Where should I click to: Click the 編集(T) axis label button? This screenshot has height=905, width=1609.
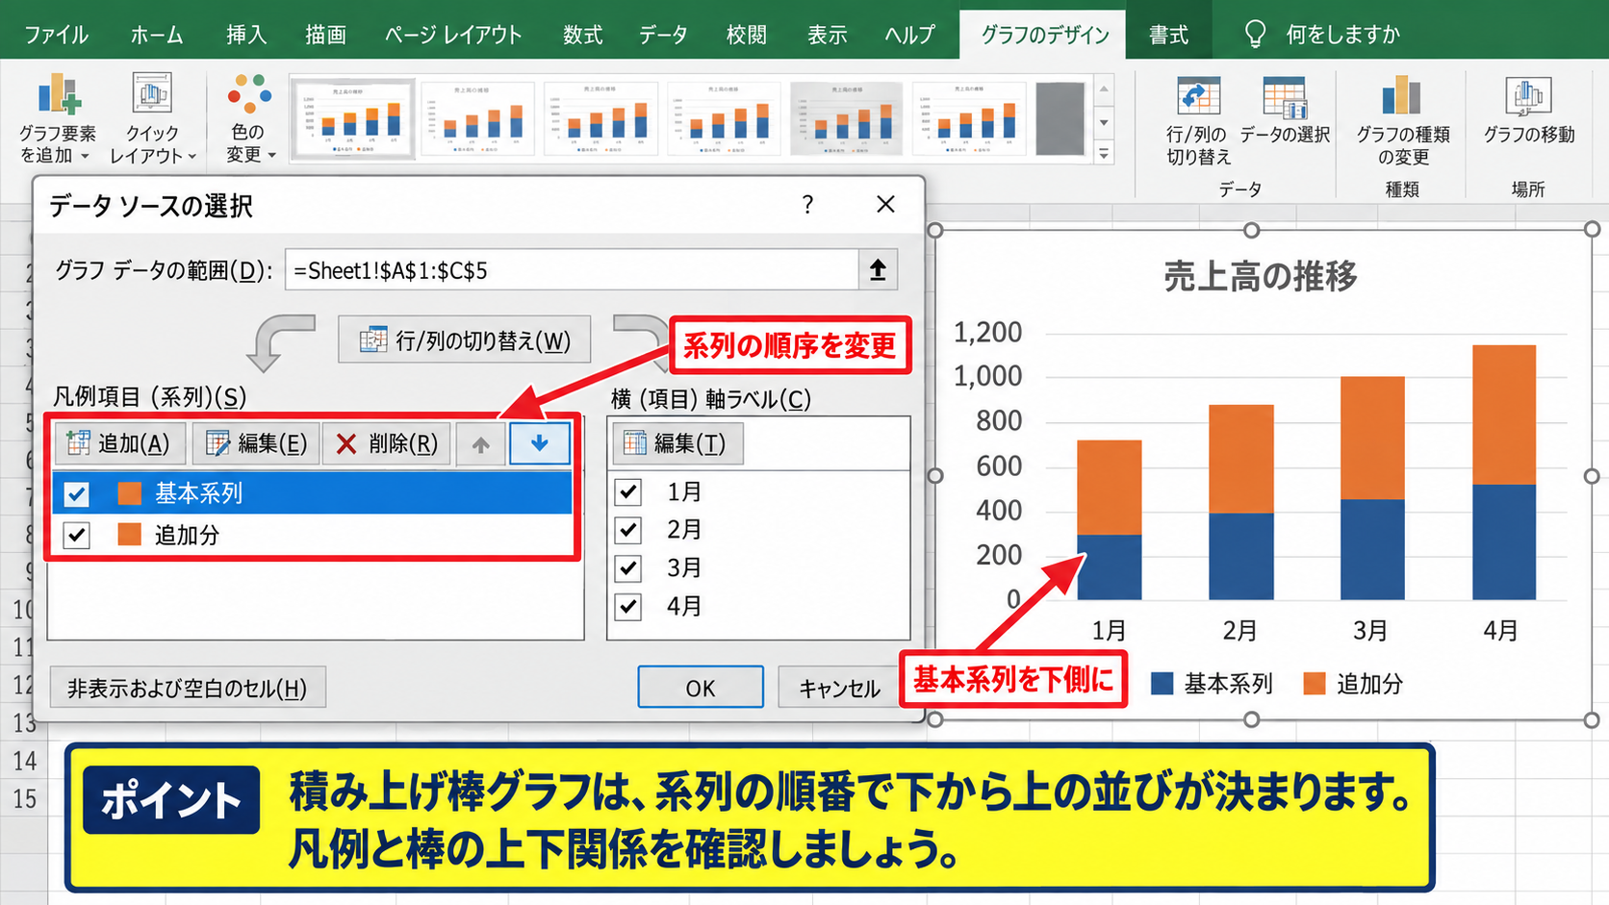(677, 443)
